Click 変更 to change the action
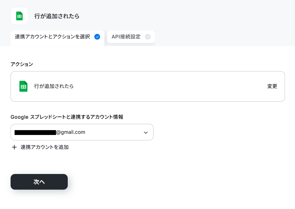This screenshot has height=209, width=295. coord(272,86)
